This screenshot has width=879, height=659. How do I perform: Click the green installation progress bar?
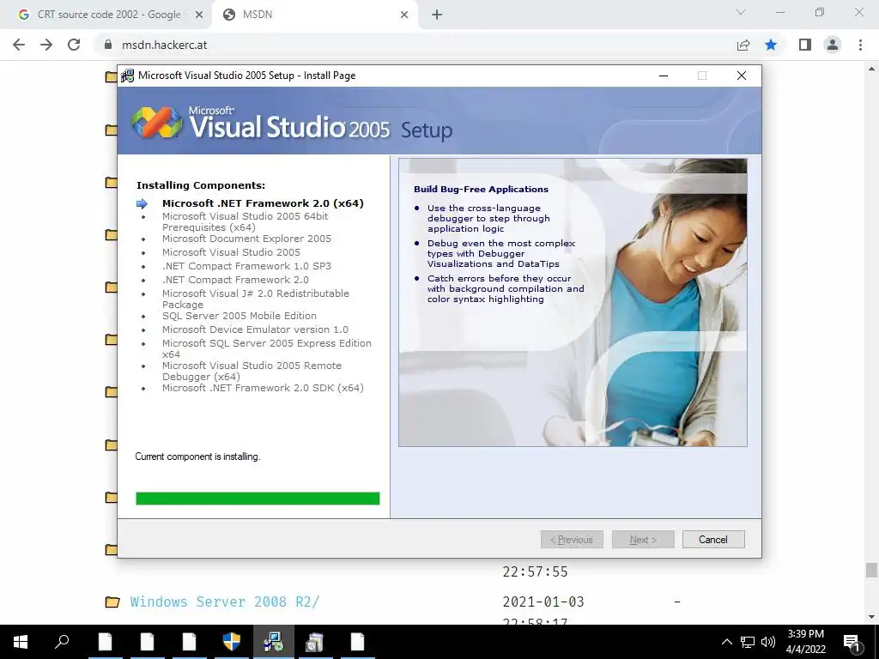pyautogui.click(x=258, y=499)
